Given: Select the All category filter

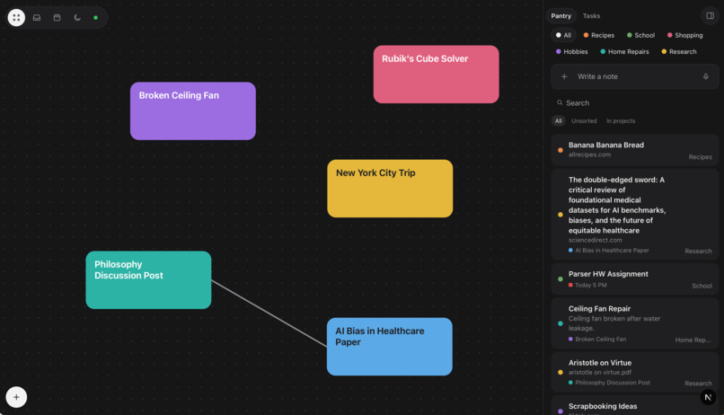Looking at the screenshot, I should click(563, 35).
